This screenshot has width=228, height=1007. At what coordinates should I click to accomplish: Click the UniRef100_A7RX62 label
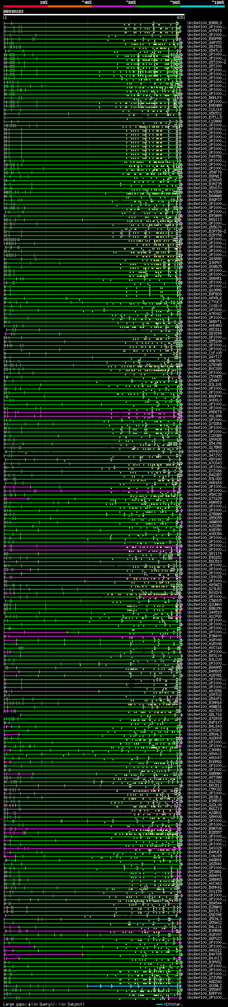point(204,314)
